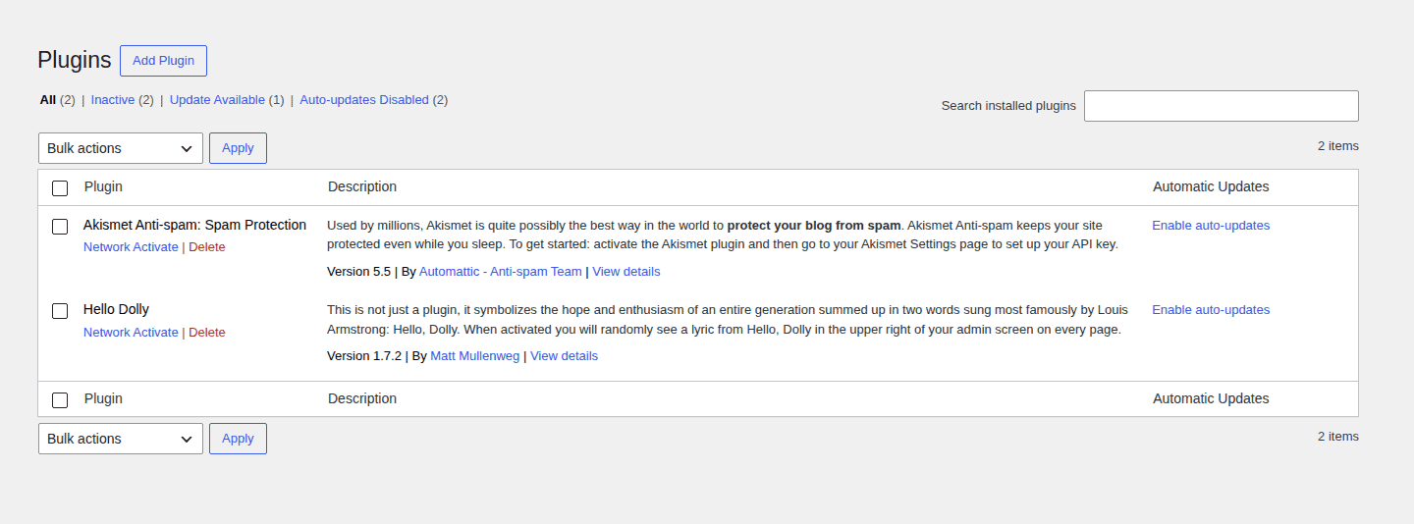Delete the Hello Dolly plugin

coord(207,333)
